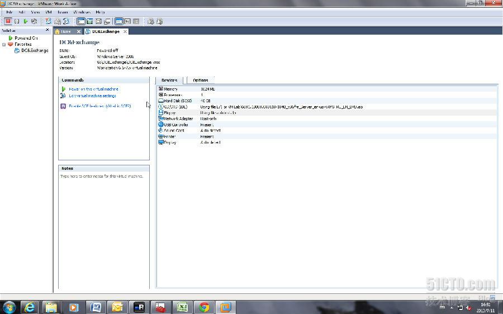Click the Capture Screen toolbar icon
The image size is (503, 314).
151,21
